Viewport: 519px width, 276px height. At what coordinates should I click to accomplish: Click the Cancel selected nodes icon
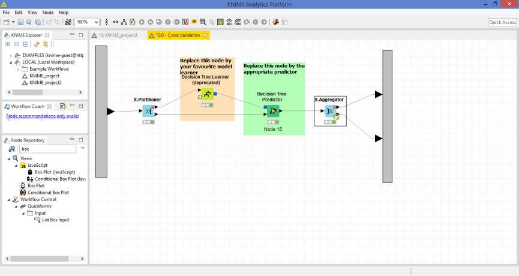pyautogui.click(x=168, y=22)
